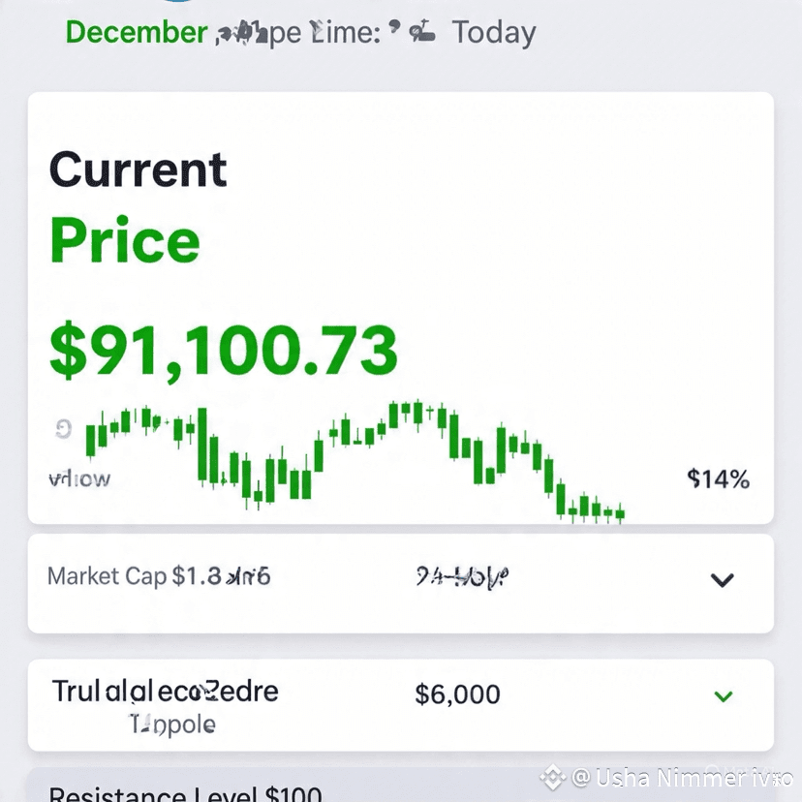Viewport: 802px width, 802px height.
Task: Click the vdiow label left of chart
Action: [79, 478]
